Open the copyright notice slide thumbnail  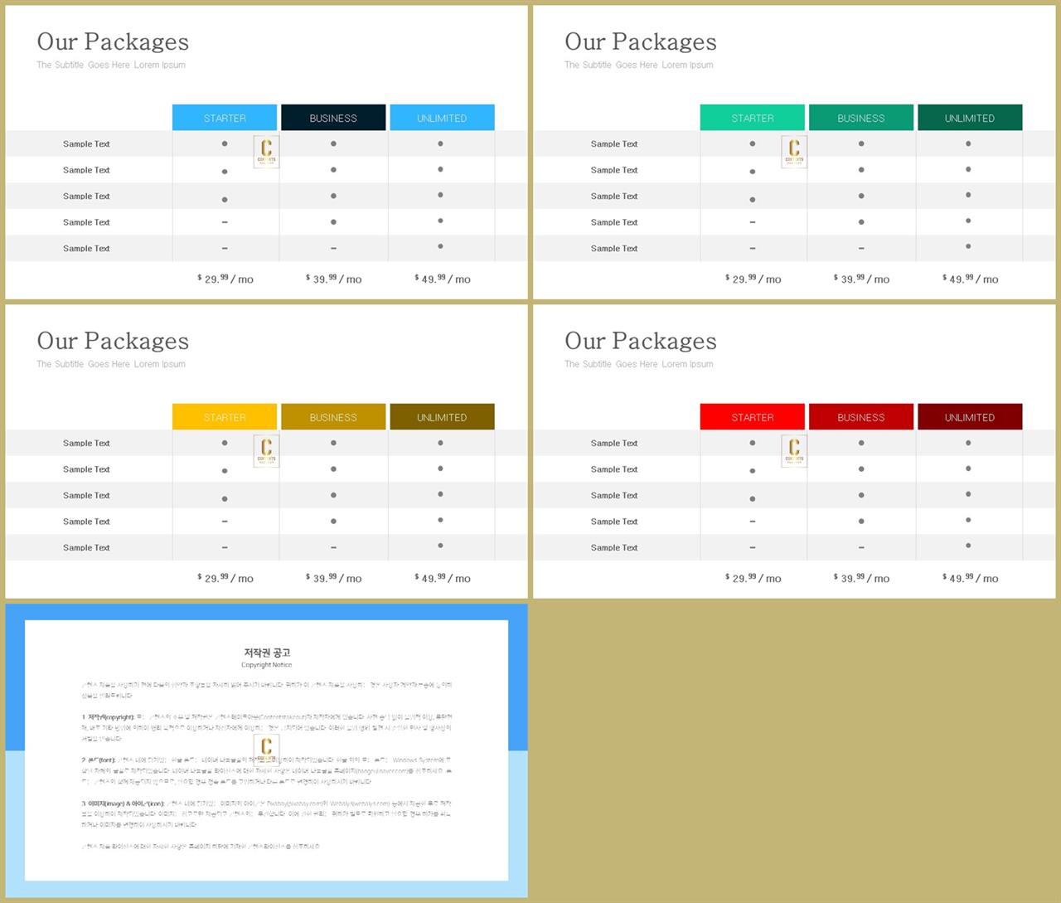tap(267, 750)
